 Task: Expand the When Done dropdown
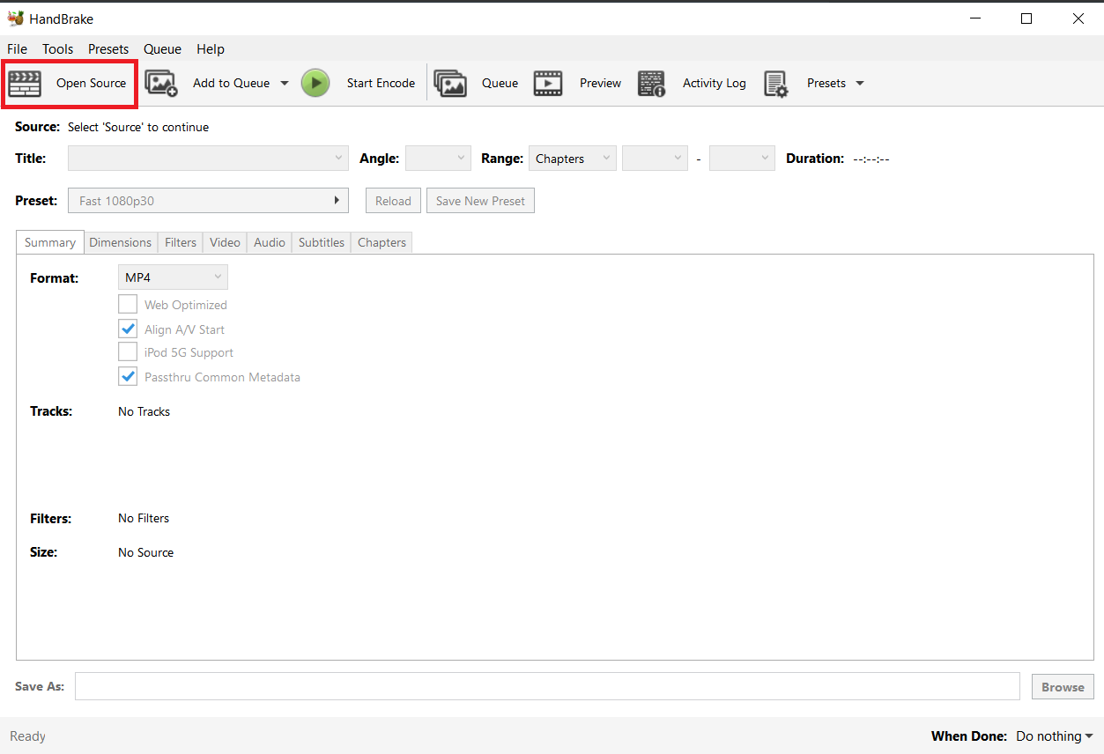1054,736
